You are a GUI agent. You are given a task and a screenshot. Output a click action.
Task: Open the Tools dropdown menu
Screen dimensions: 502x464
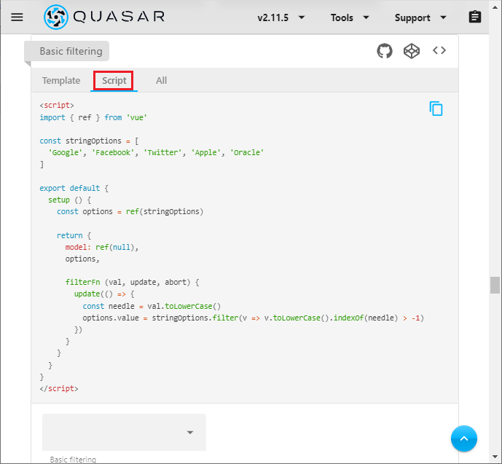pos(350,17)
